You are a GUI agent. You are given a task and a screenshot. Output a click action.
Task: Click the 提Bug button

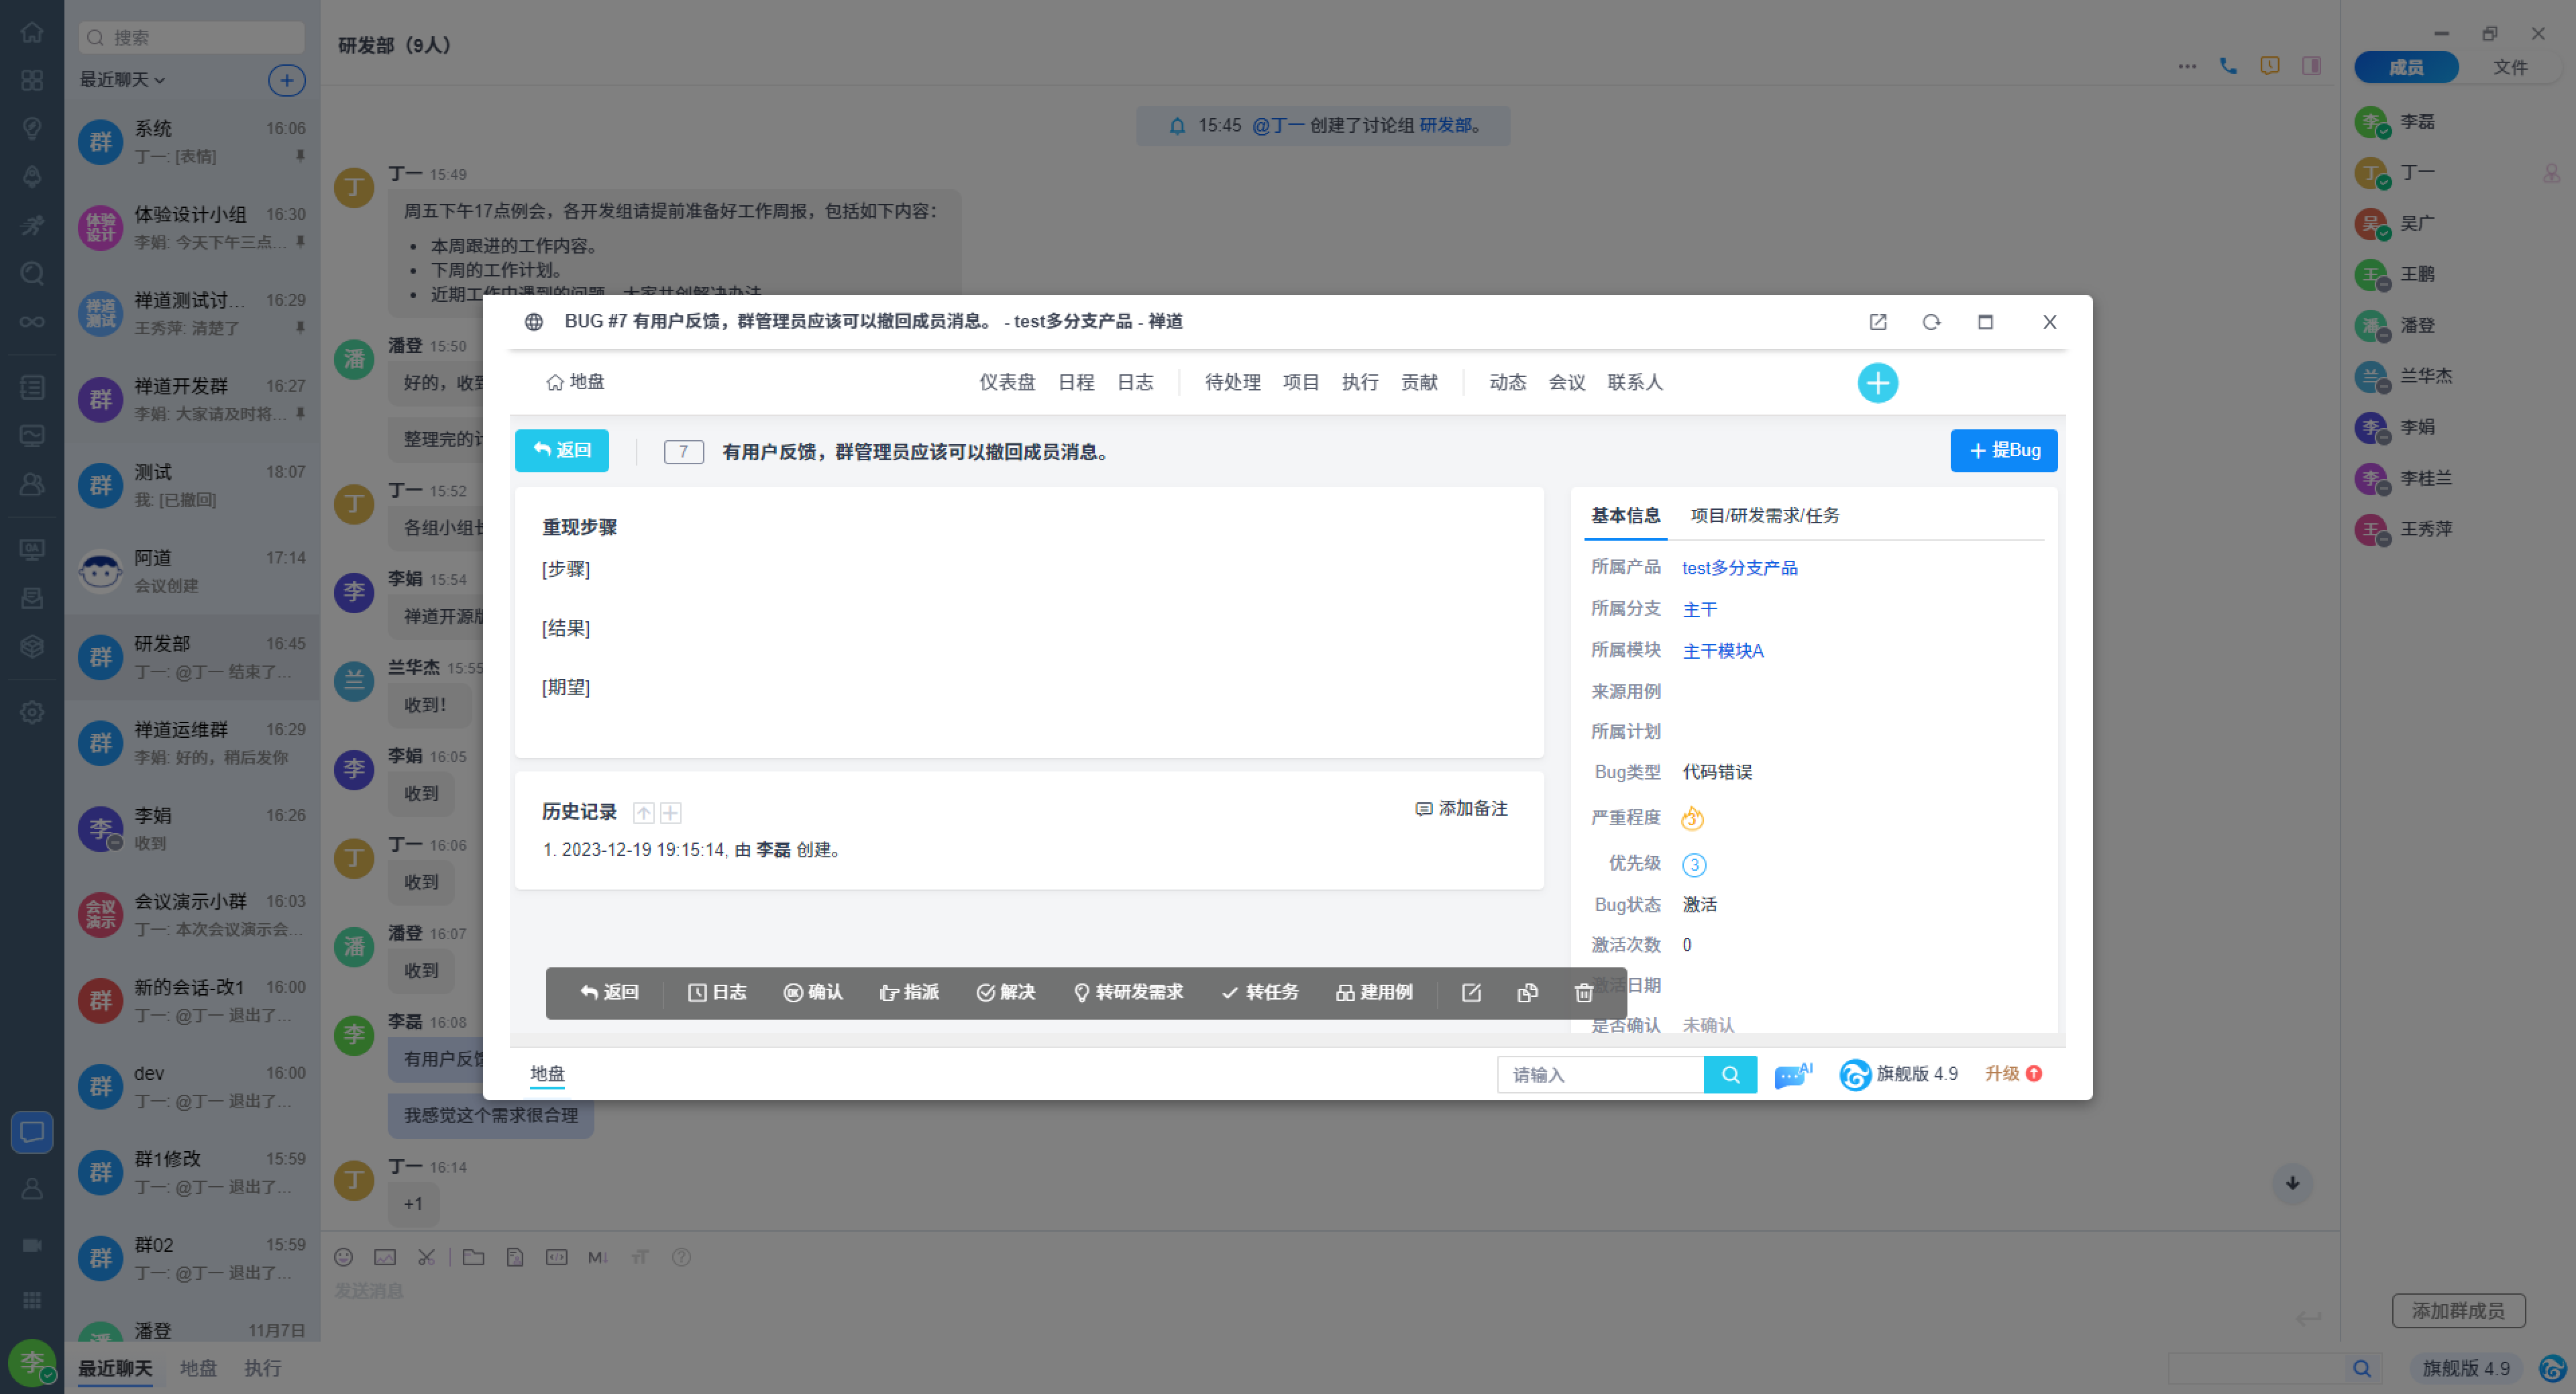click(2003, 450)
